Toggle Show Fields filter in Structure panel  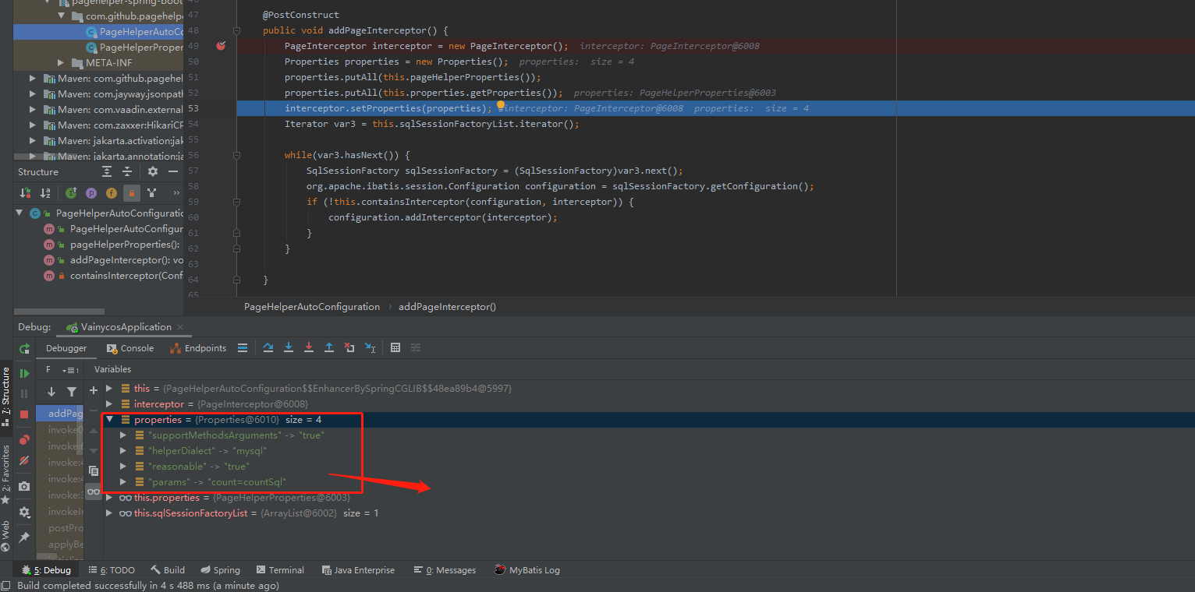tap(112, 192)
